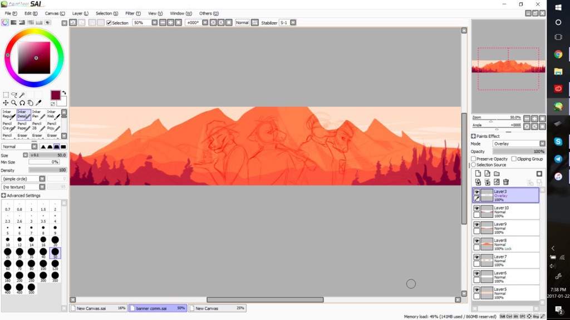Screen dimensions: 570x320
Task: Select the rectangular Selection tool
Action: [6, 95]
